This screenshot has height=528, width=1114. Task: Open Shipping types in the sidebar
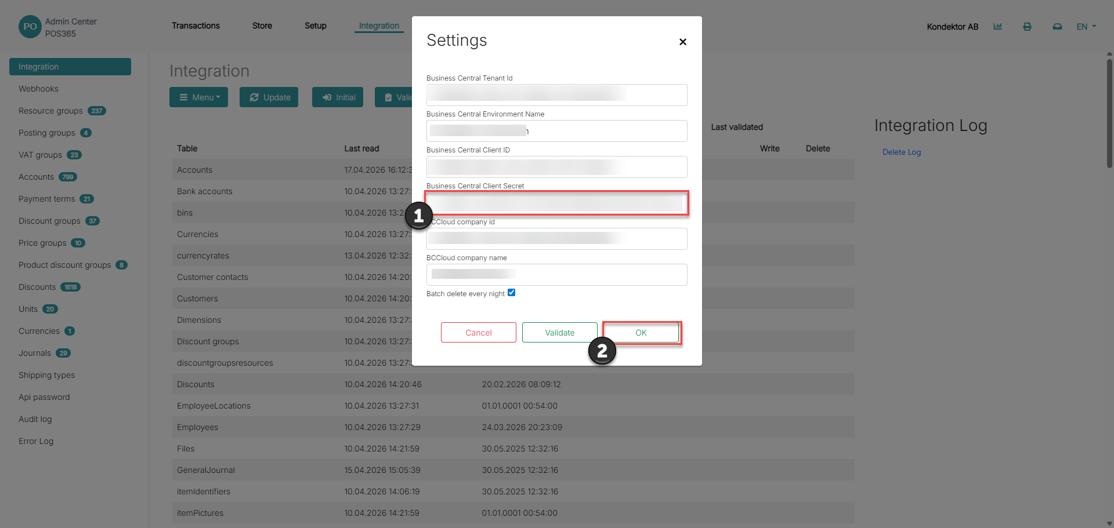point(46,375)
